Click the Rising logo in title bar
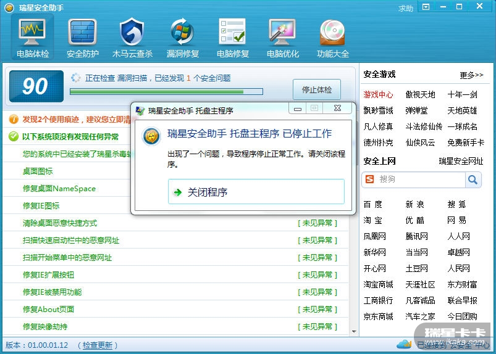This screenshot has width=496, height=354. (x=9, y=7)
